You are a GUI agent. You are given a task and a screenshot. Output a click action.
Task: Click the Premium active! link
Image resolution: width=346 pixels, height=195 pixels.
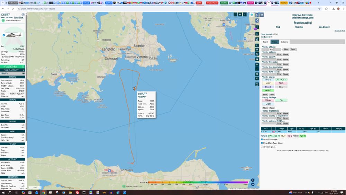(303, 23)
